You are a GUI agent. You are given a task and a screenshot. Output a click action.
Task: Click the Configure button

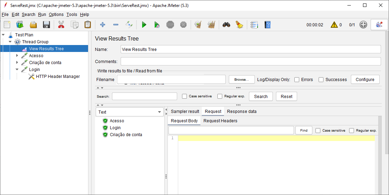pyautogui.click(x=365, y=80)
